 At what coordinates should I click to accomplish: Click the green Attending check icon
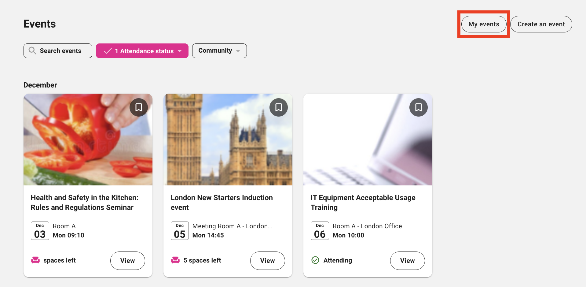click(315, 260)
